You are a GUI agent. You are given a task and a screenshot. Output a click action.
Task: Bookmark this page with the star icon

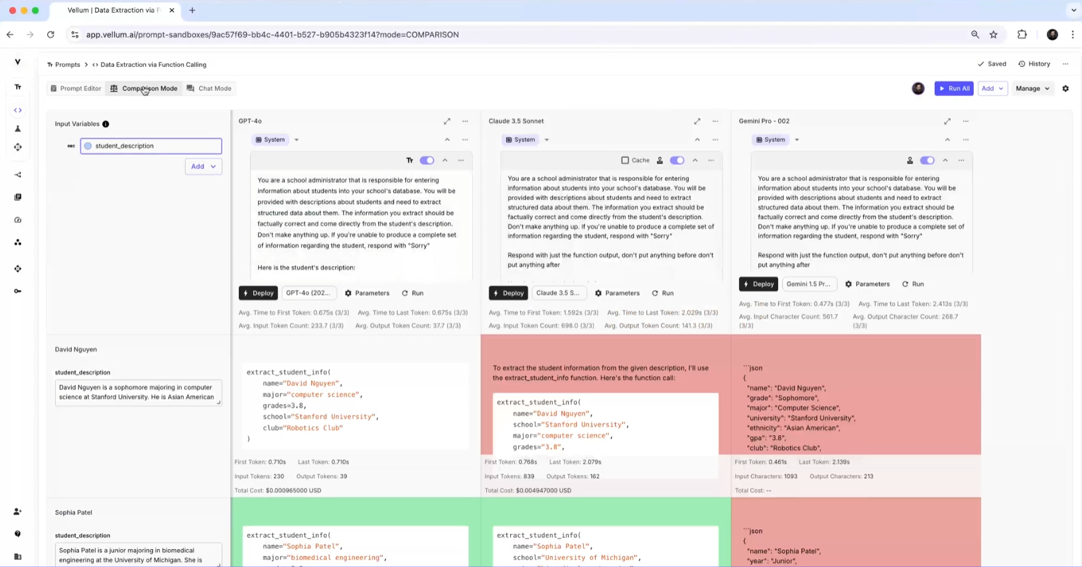click(993, 34)
